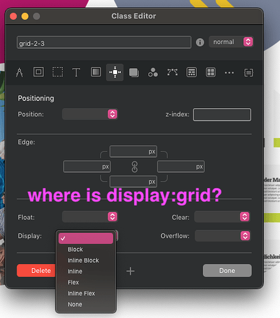This screenshot has width=280, height=318.
Task: Open the shadow layers icon tab
Action: coord(134,73)
